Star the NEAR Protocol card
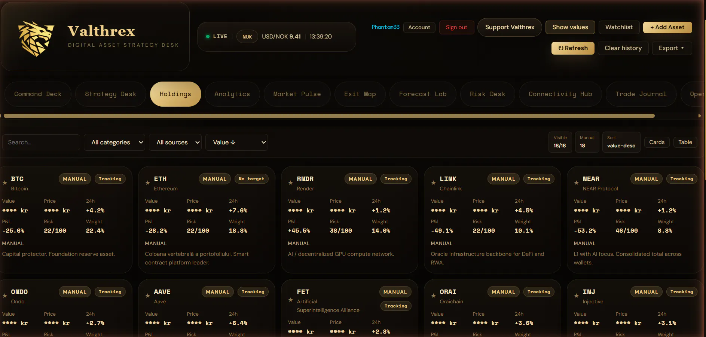This screenshot has height=337, width=706. (x=577, y=183)
